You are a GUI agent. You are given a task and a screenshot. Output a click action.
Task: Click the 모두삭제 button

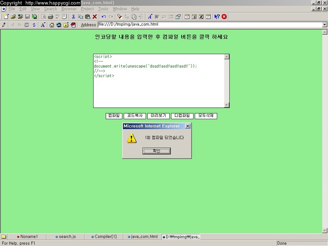click(206, 116)
